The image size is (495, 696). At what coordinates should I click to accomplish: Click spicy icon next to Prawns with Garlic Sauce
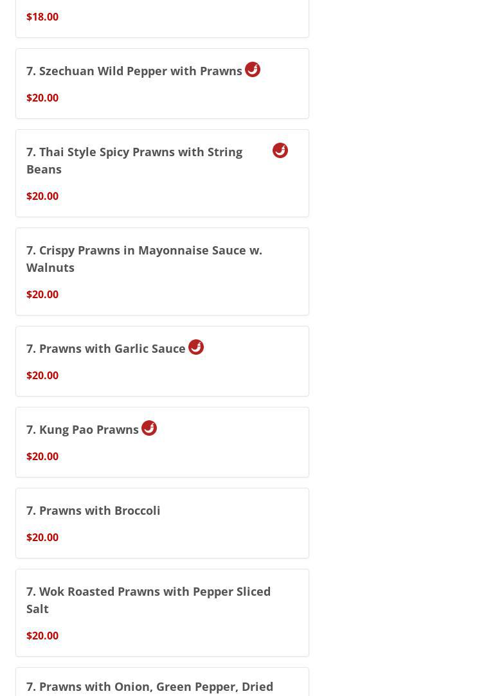(x=196, y=347)
